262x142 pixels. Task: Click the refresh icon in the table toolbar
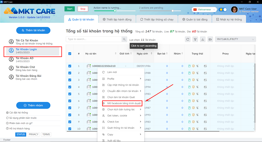188,39
